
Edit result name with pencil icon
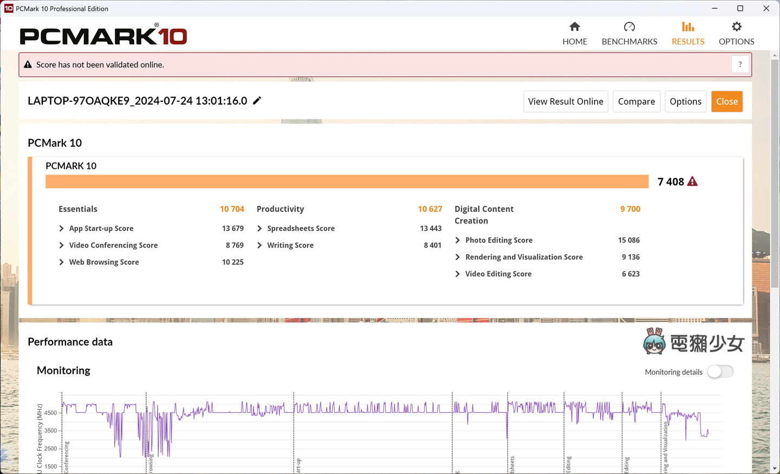pyautogui.click(x=257, y=100)
